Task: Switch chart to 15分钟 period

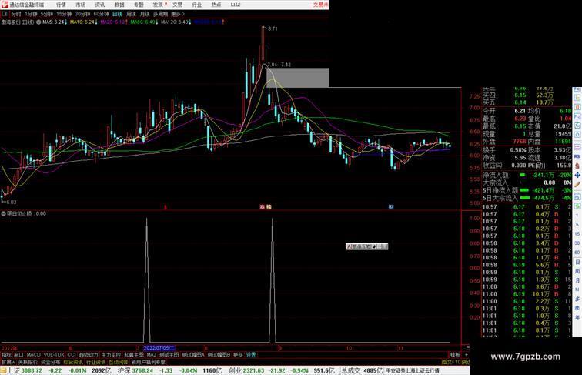Action: [64, 14]
